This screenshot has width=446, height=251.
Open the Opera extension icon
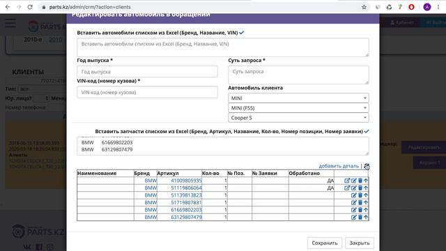click(411, 7)
